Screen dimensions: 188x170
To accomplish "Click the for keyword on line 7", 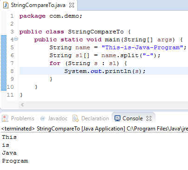I will (55, 63).
